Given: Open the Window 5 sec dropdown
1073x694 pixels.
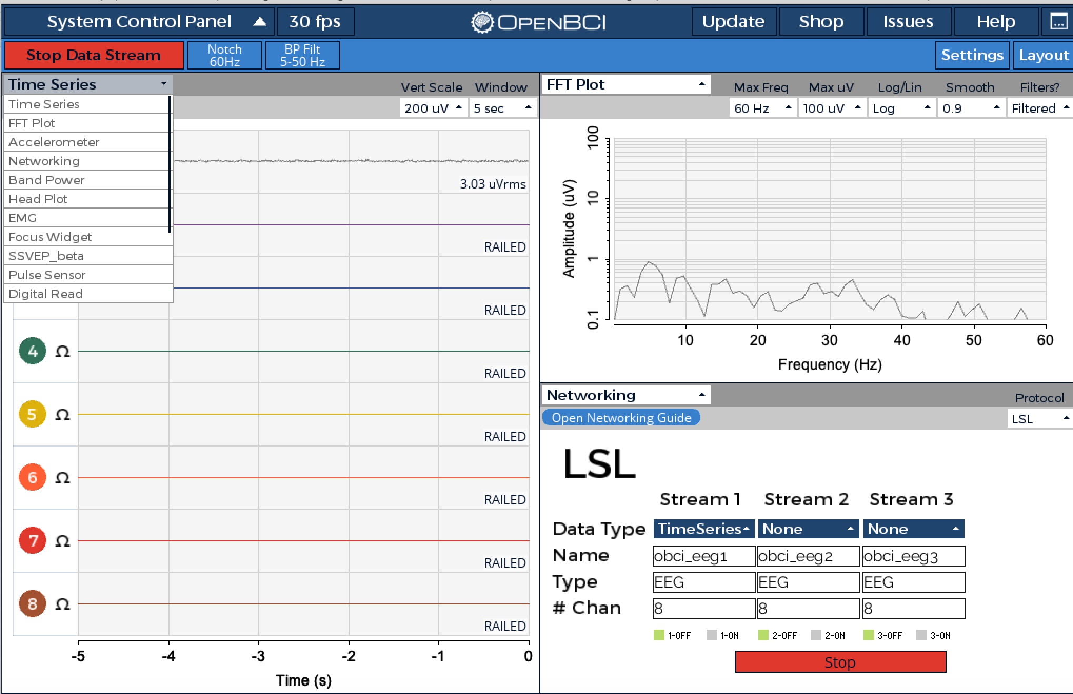Looking at the screenshot, I should (x=502, y=108).
